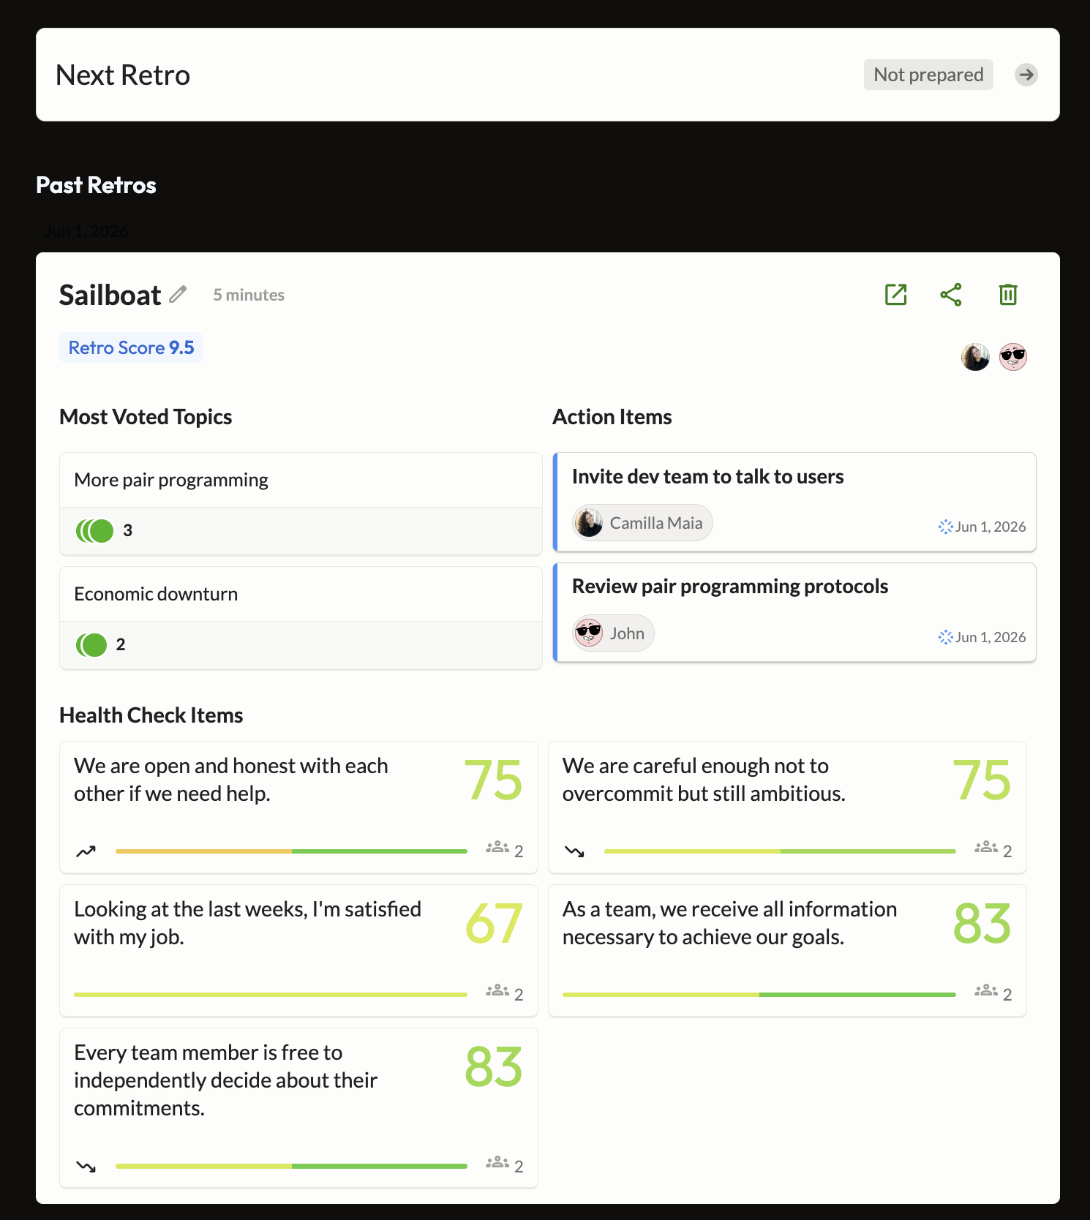Click the Retro Score 9.5 badge
This screenshot has height=1220, width=1090.
pyautogui.click(x=132, y=347)
